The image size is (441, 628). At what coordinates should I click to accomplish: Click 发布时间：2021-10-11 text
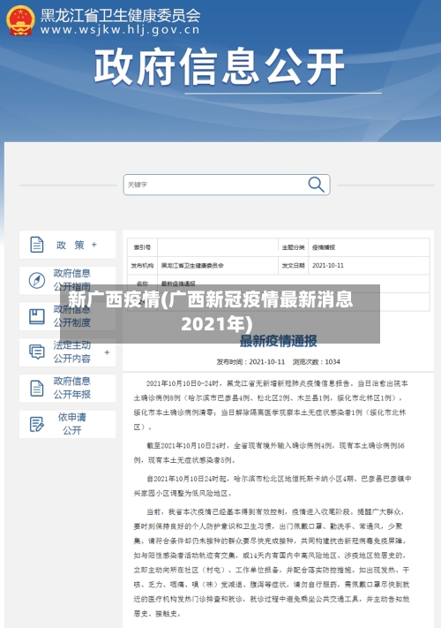[250, 361]
